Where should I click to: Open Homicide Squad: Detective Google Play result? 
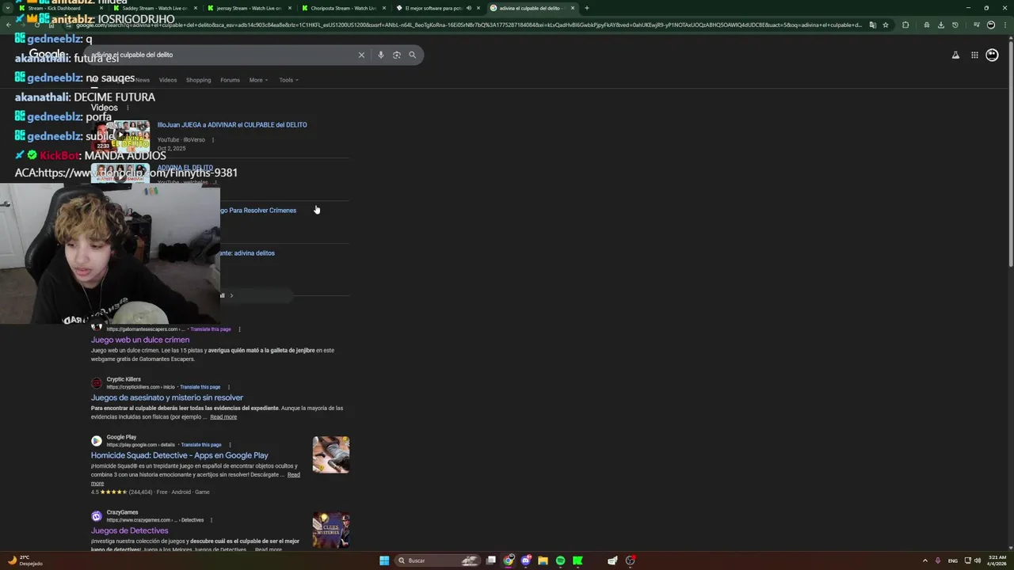180,455
